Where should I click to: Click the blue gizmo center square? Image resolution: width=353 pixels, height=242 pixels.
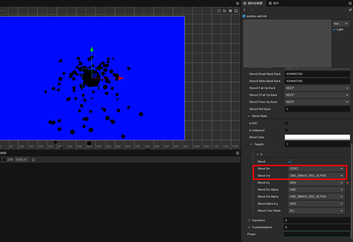pos(94,76)
